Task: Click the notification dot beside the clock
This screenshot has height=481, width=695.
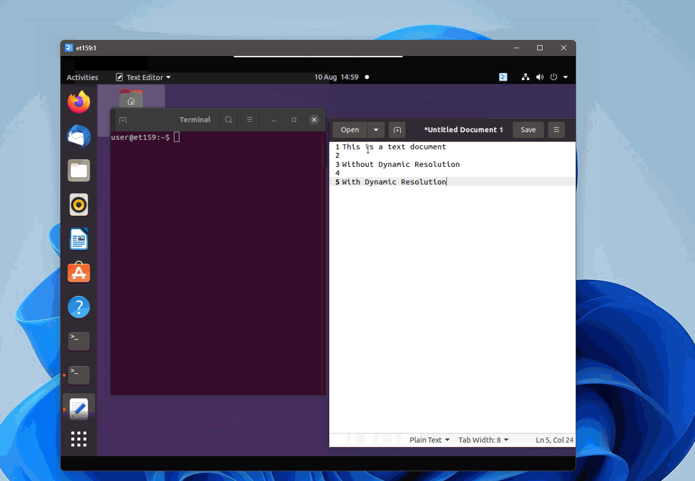Action: 367,77
